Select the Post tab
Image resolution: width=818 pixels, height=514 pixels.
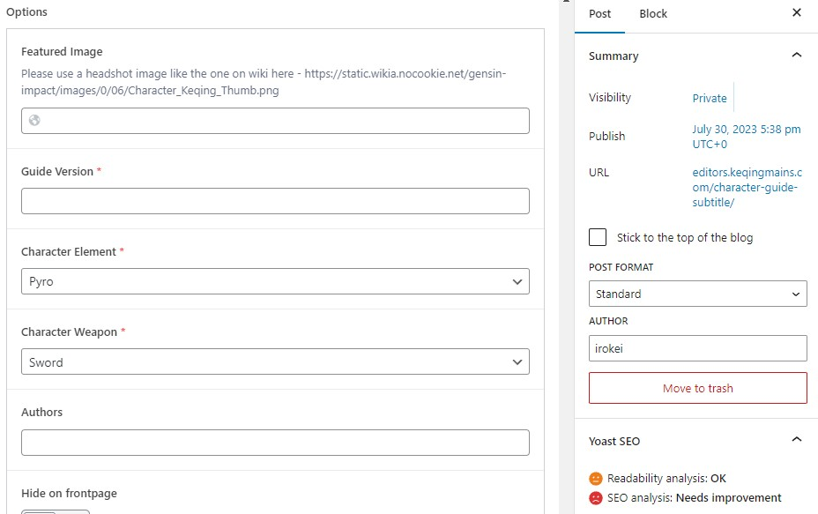[x=599, y=13]
